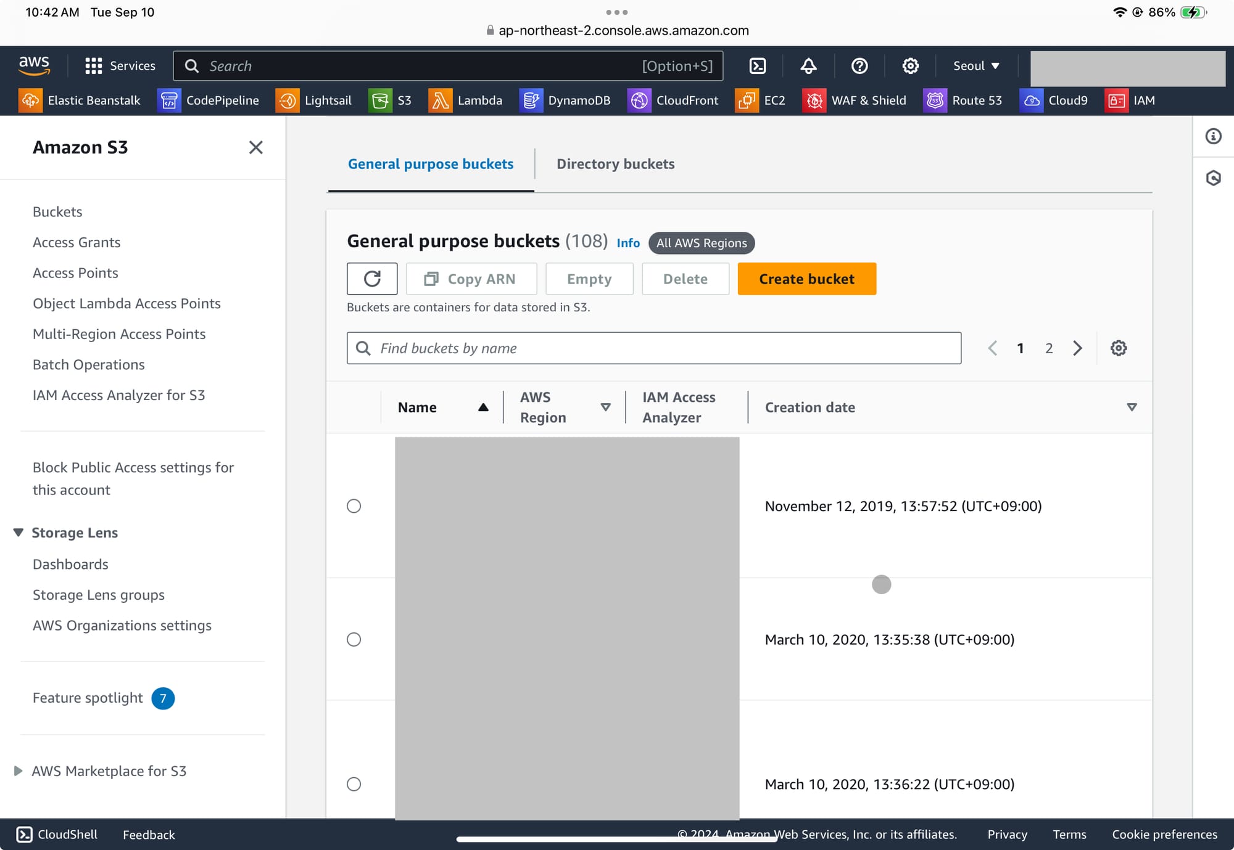Open Storage Lens groups

pos(99,595)
